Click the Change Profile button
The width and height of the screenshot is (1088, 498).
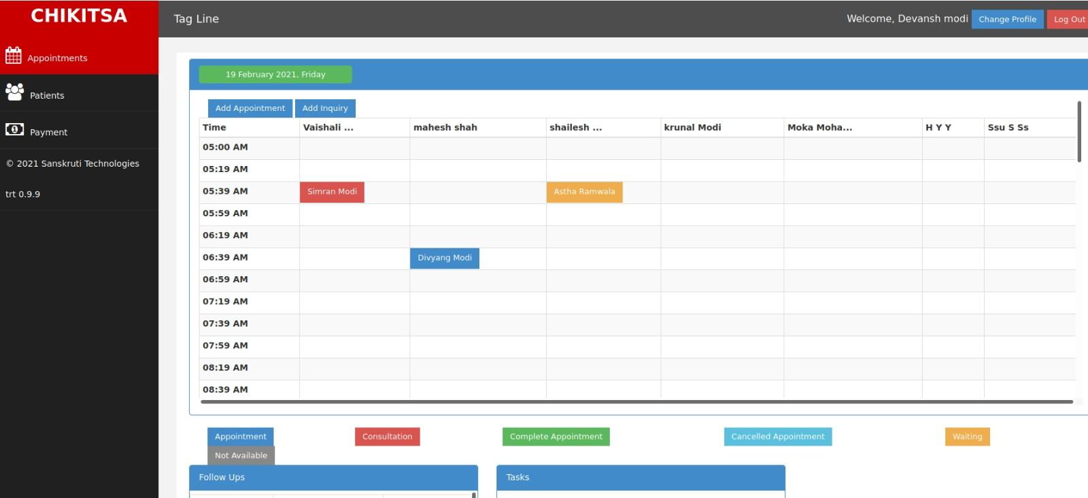pyautogui.click(x=1007, y=19)
